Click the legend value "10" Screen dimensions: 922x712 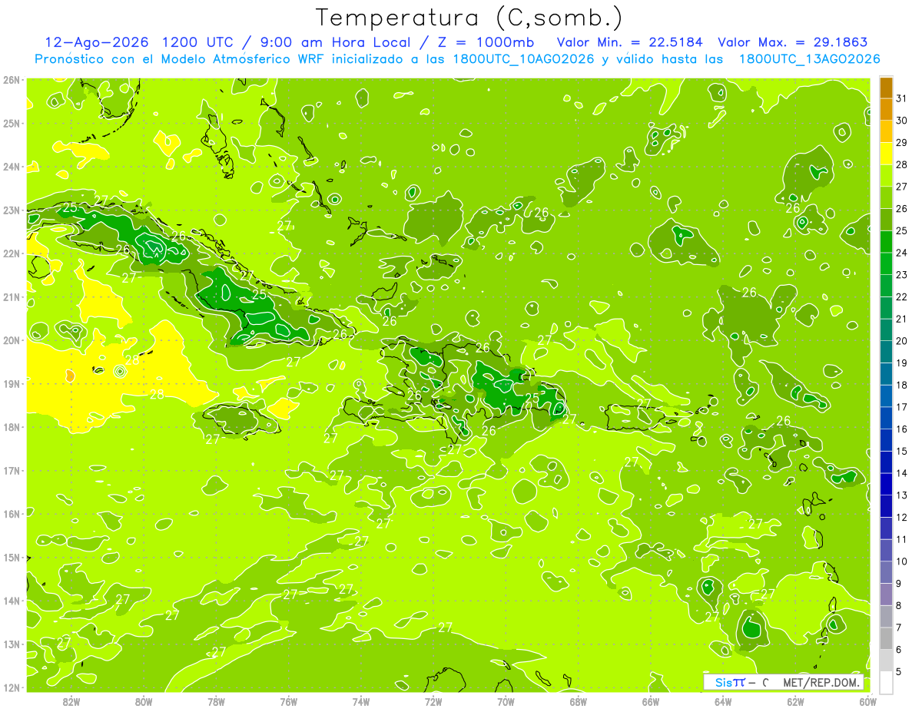click(x=902, y=561)
